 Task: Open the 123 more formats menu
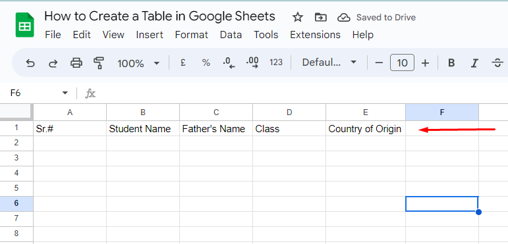(275, 62)
